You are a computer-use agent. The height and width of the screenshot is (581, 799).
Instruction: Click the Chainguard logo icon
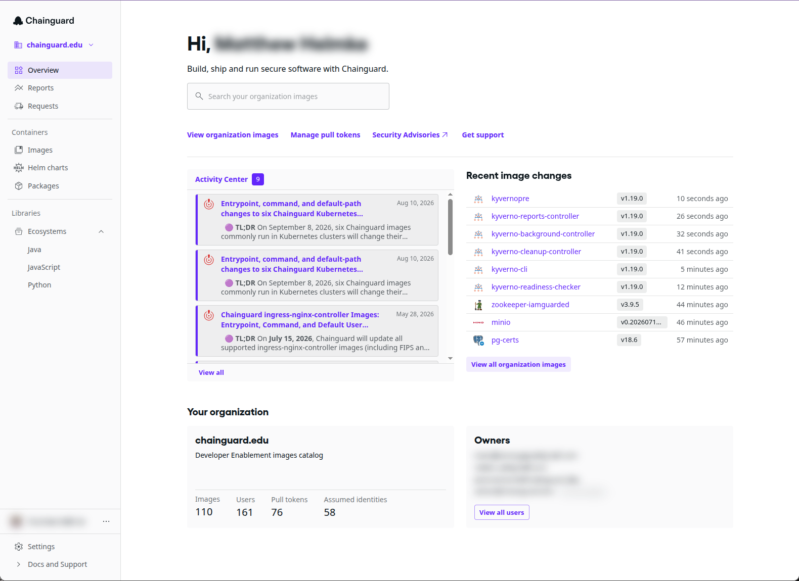[18, 21]
